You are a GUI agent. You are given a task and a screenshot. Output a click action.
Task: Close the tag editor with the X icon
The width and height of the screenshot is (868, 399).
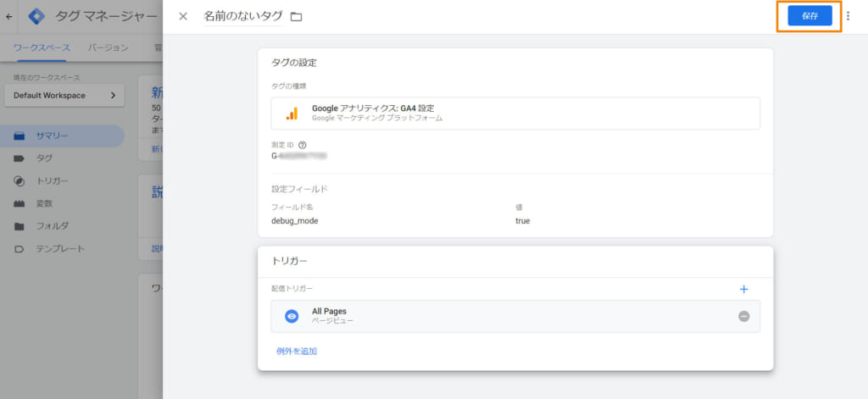pyautogui.click(x=183, y=16)
